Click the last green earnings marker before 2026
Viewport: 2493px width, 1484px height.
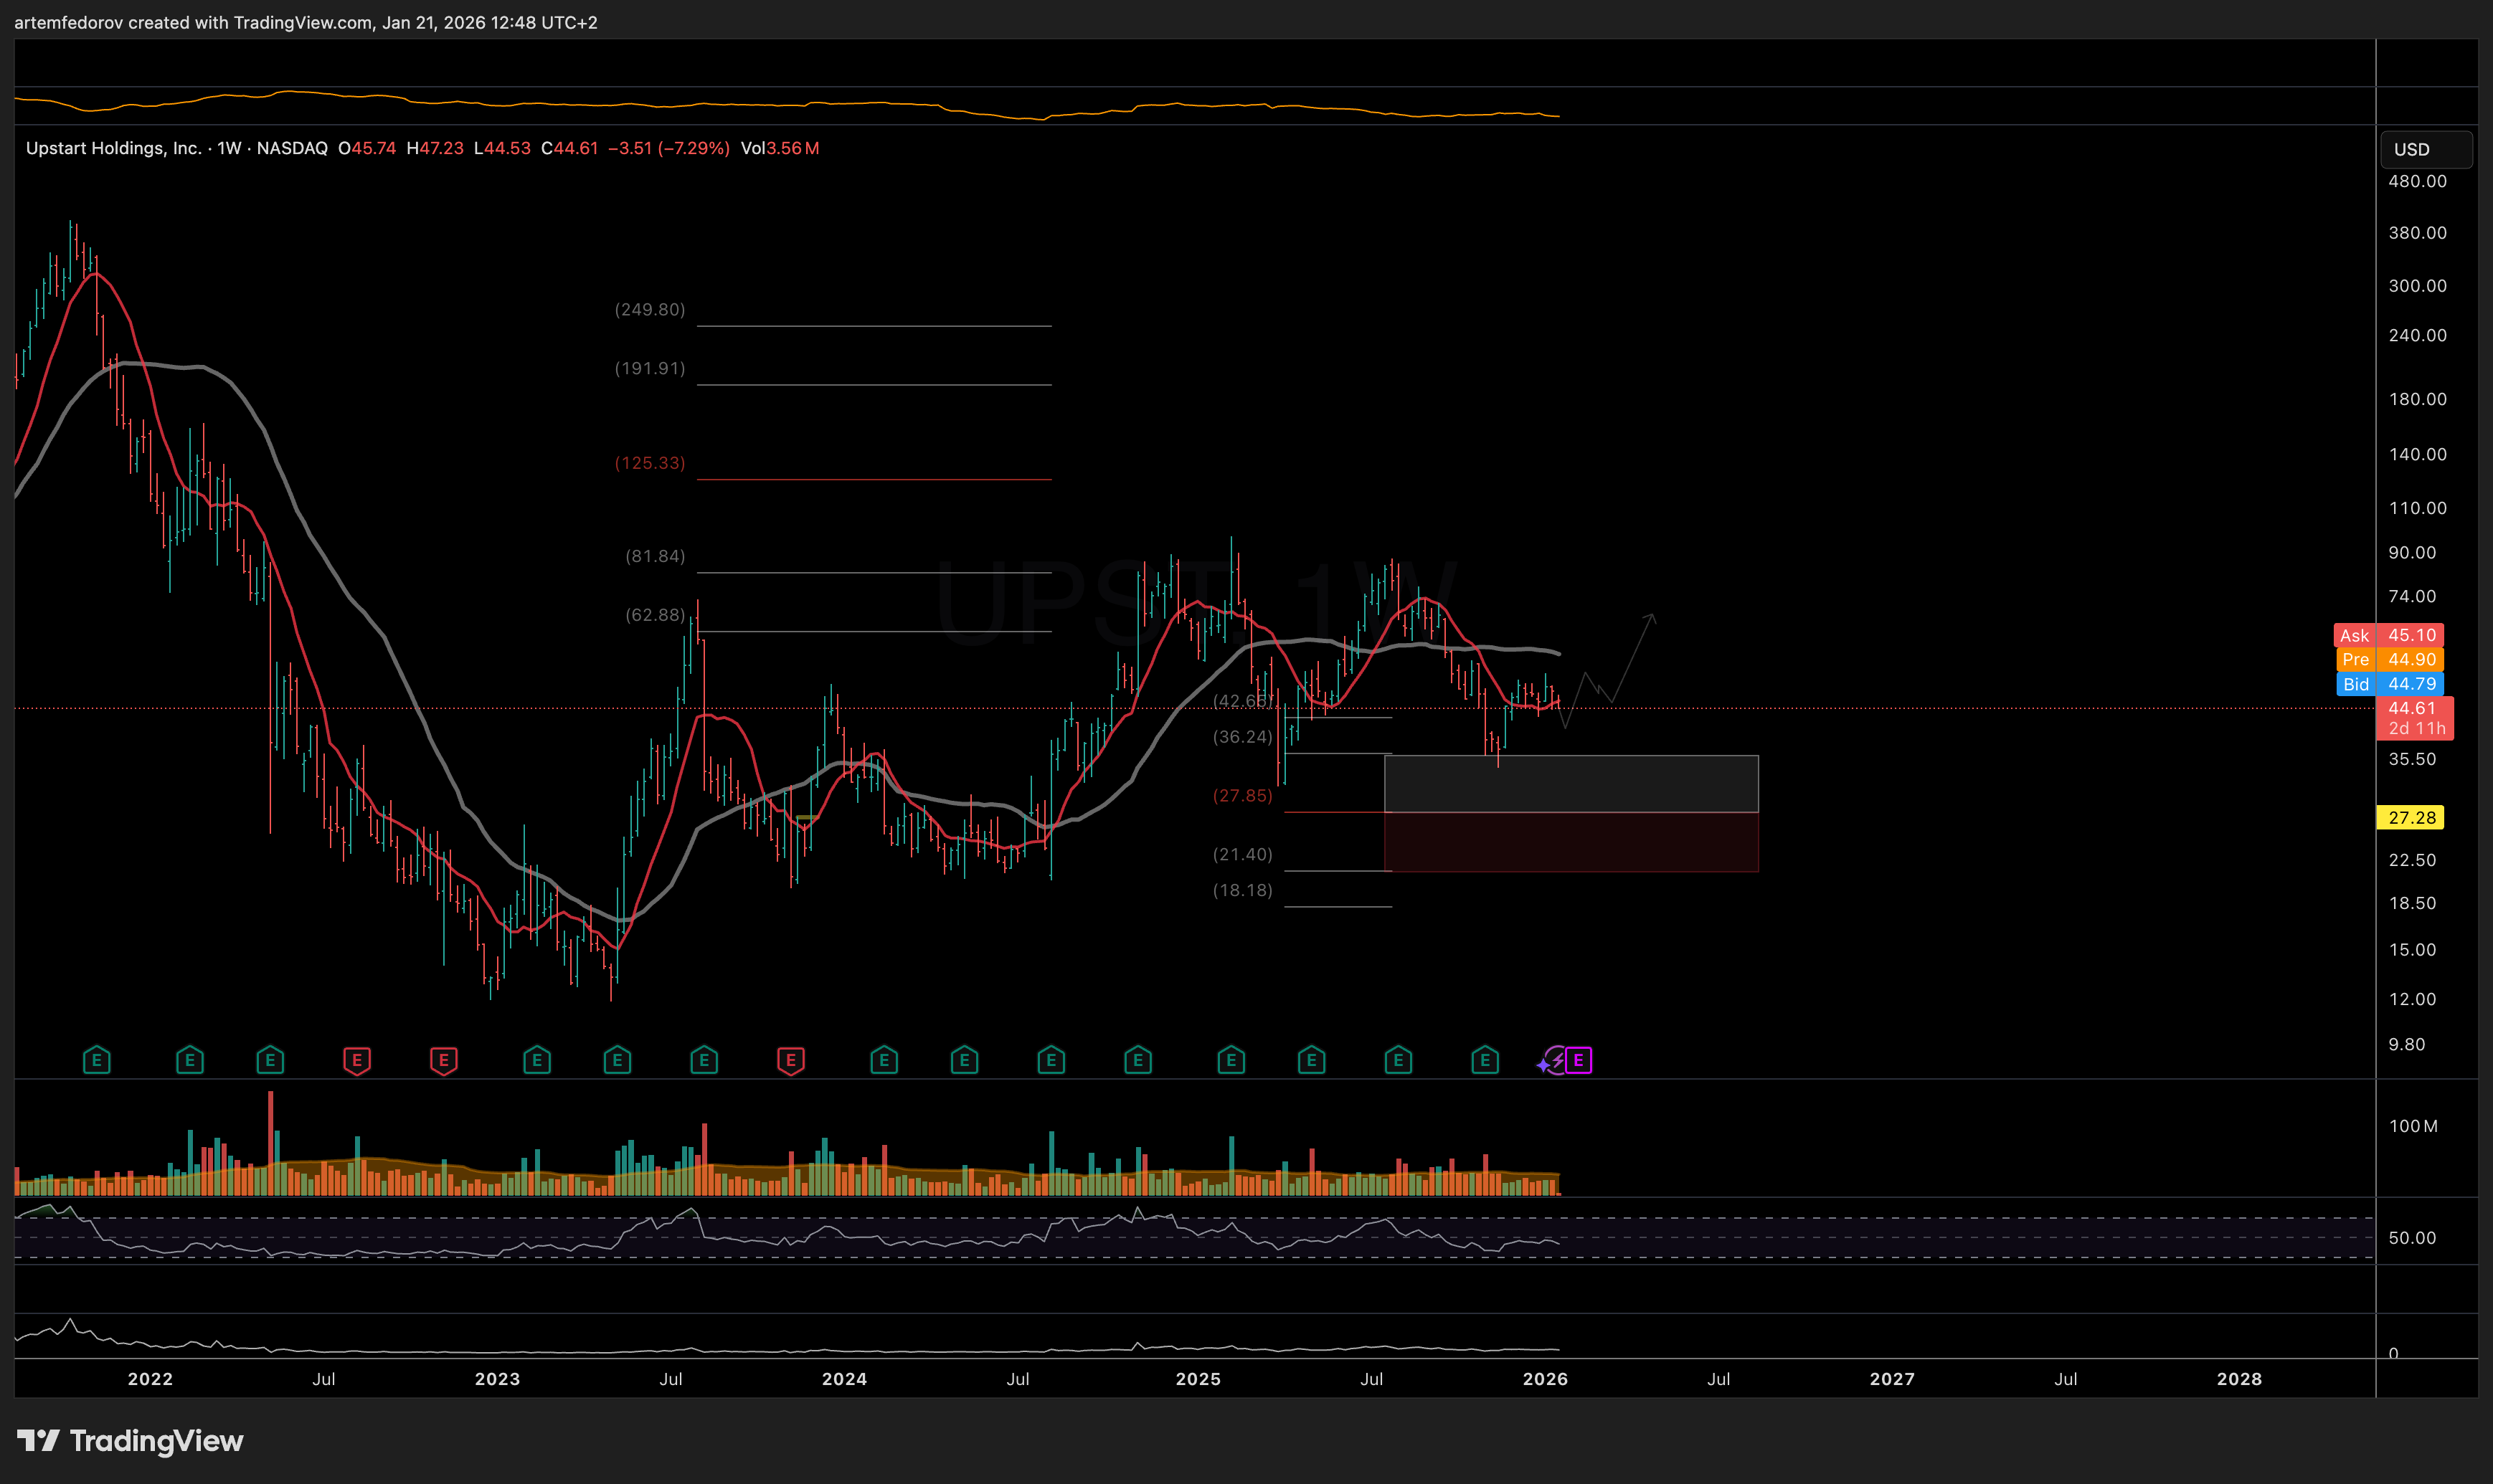tap(1485, 1060)
